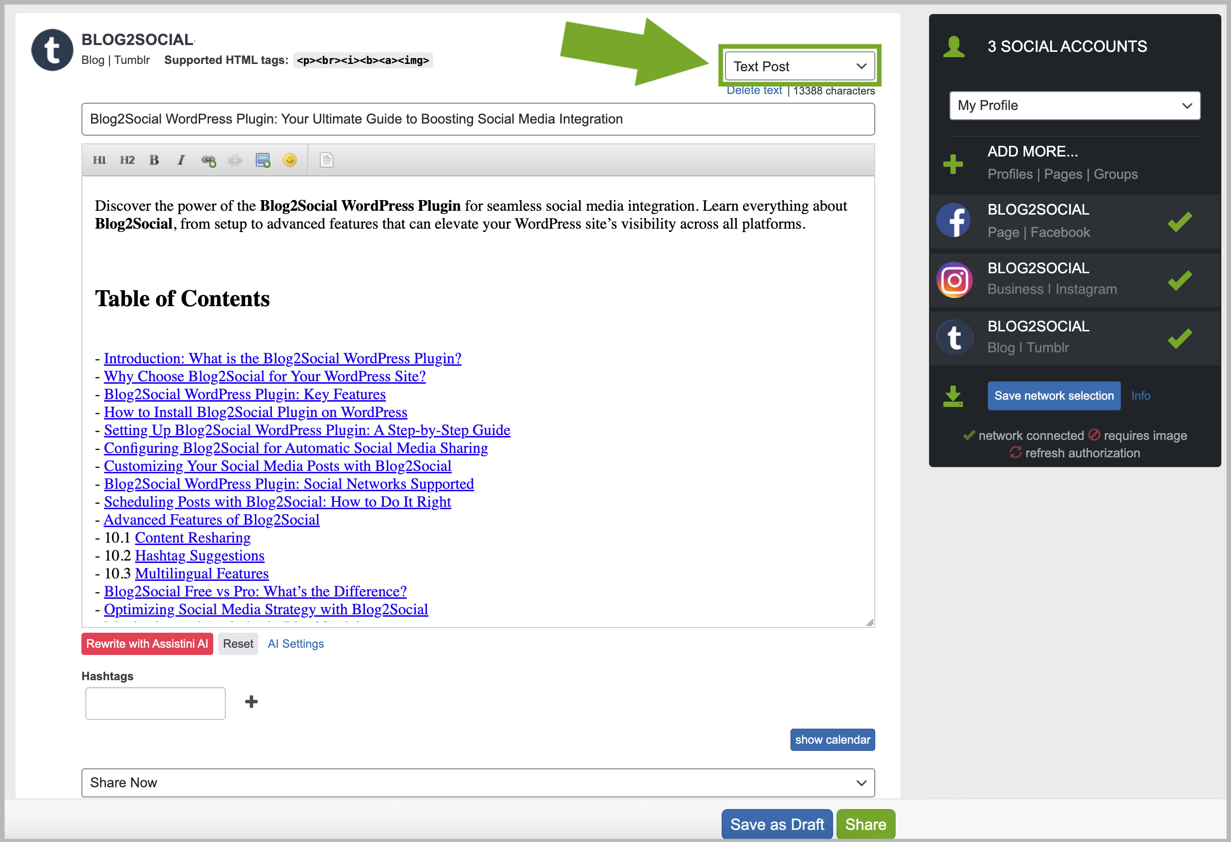Apply H2 heading formatting
The image size is (1231, 842).
127,160
